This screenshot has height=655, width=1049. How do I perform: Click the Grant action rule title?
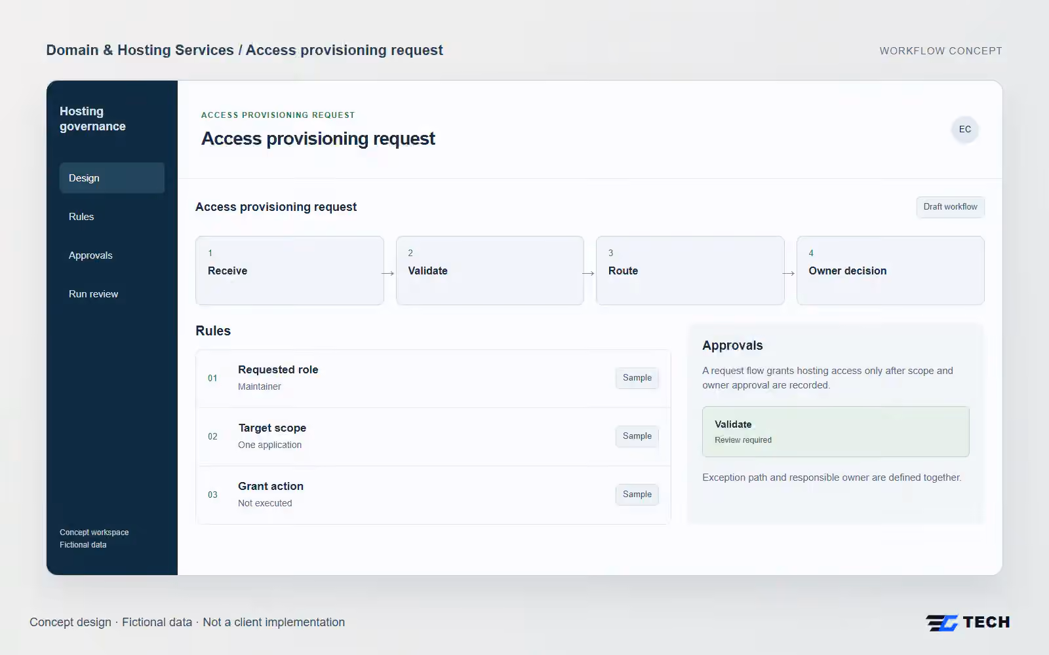point(271,486)
